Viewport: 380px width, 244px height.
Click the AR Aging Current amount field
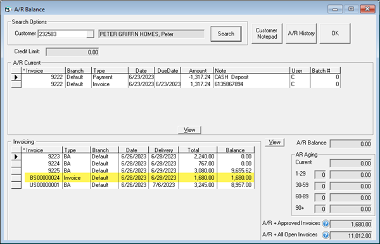(350, 164)
